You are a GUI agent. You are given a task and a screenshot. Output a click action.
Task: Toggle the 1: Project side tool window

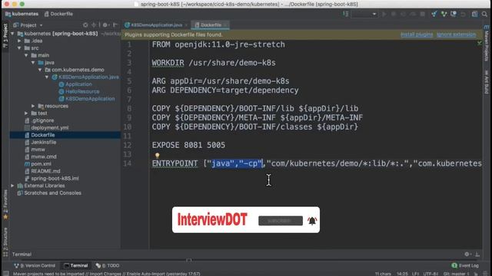tap(5, 35)
